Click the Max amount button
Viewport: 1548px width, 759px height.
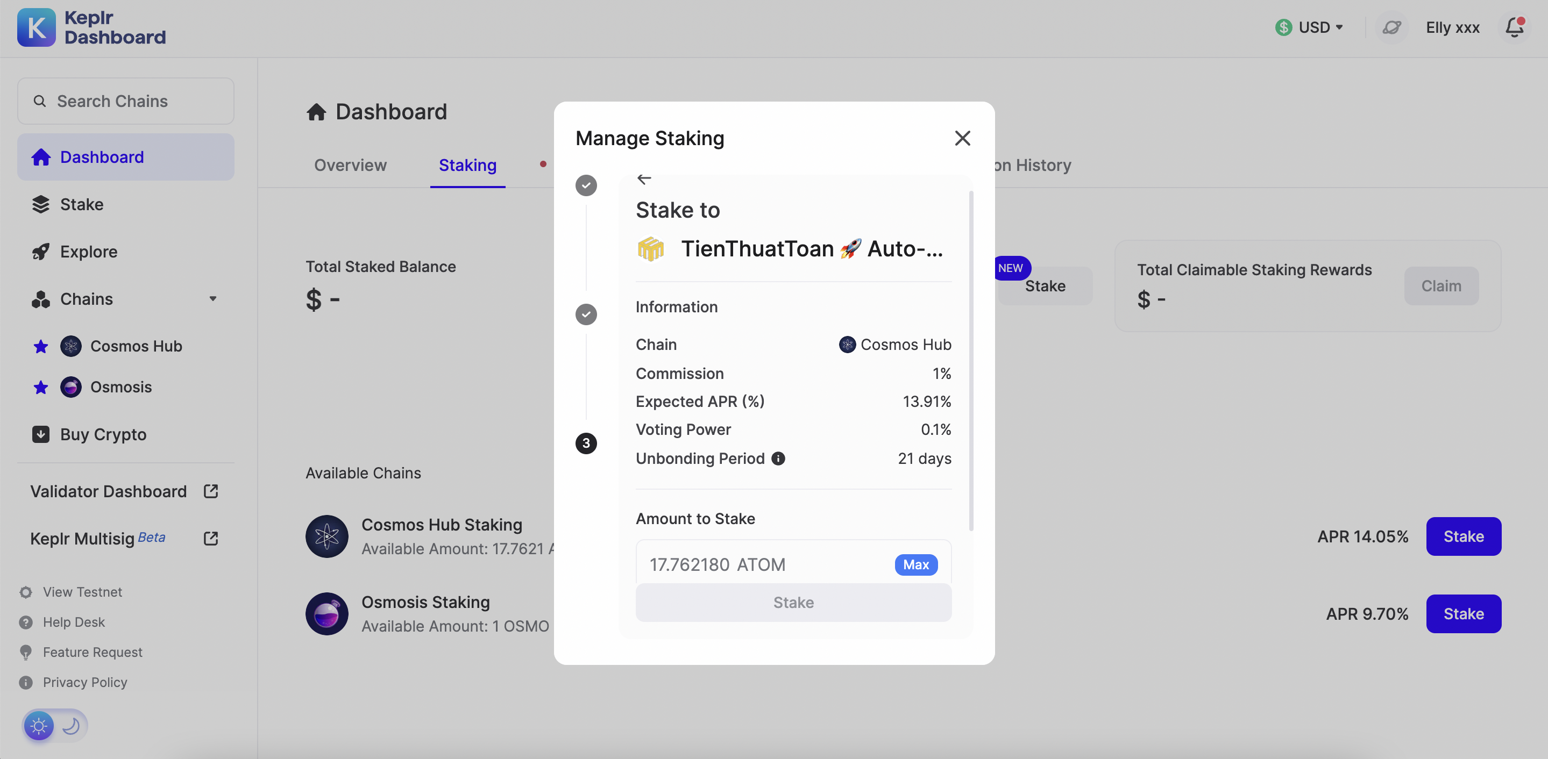coord(916,564)
